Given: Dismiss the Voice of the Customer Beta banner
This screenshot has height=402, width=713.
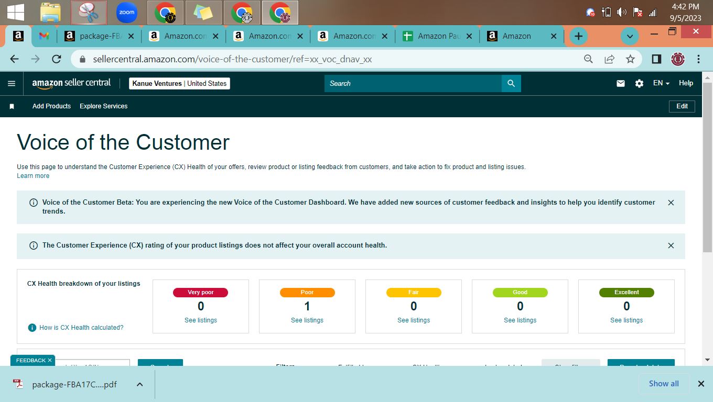Looking at the screenshot, I should point(671,203).
